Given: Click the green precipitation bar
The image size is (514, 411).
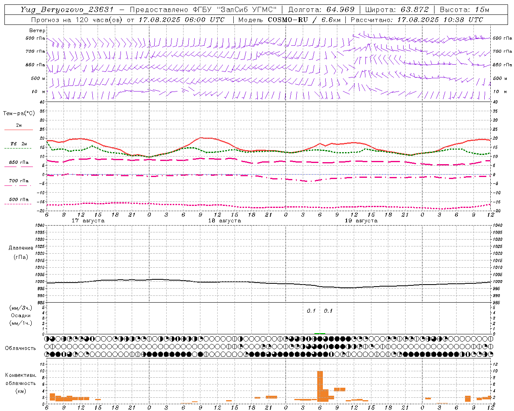Looking at the screenshot, I should click(x=320, y=333).
